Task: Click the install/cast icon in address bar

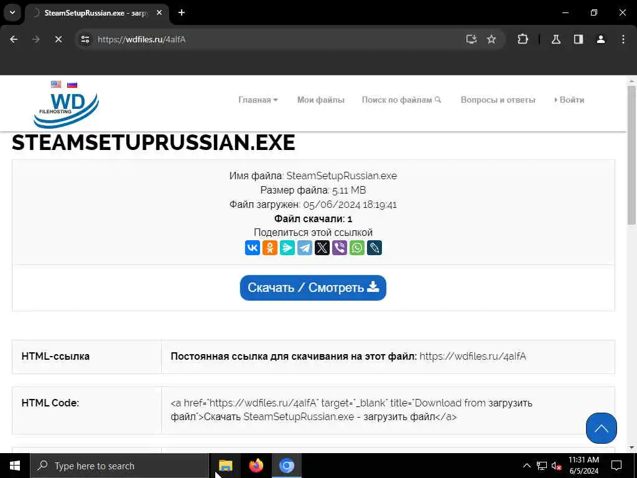Action: pos(472,39)
